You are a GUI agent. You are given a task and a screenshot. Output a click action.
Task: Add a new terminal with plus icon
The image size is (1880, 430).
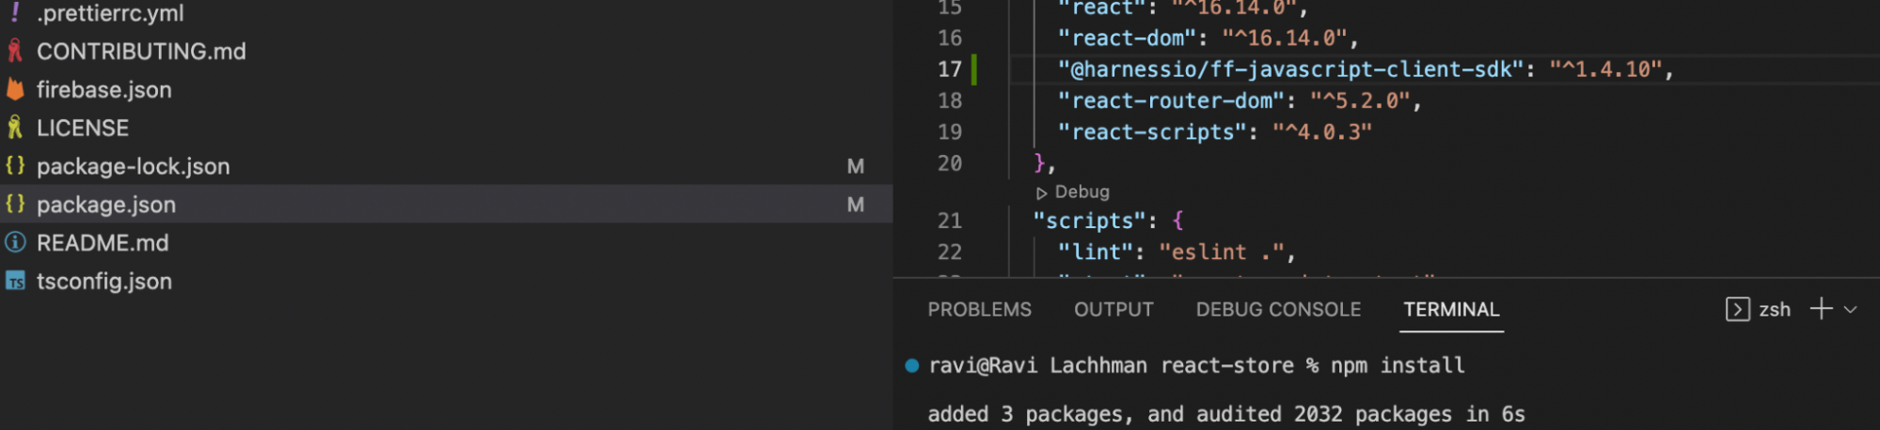coord(1821,309)
